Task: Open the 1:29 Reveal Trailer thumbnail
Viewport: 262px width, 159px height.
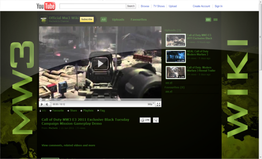Action: coord(176,72)
